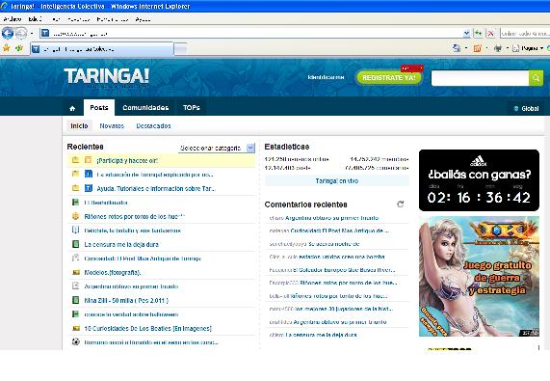
Task: Click the browser Back arrow button
Action: [8, 34]
